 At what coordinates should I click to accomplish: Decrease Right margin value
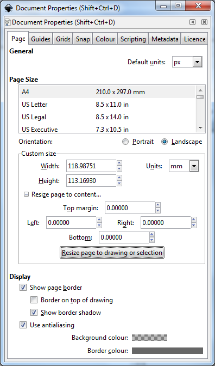pos(194,225)
